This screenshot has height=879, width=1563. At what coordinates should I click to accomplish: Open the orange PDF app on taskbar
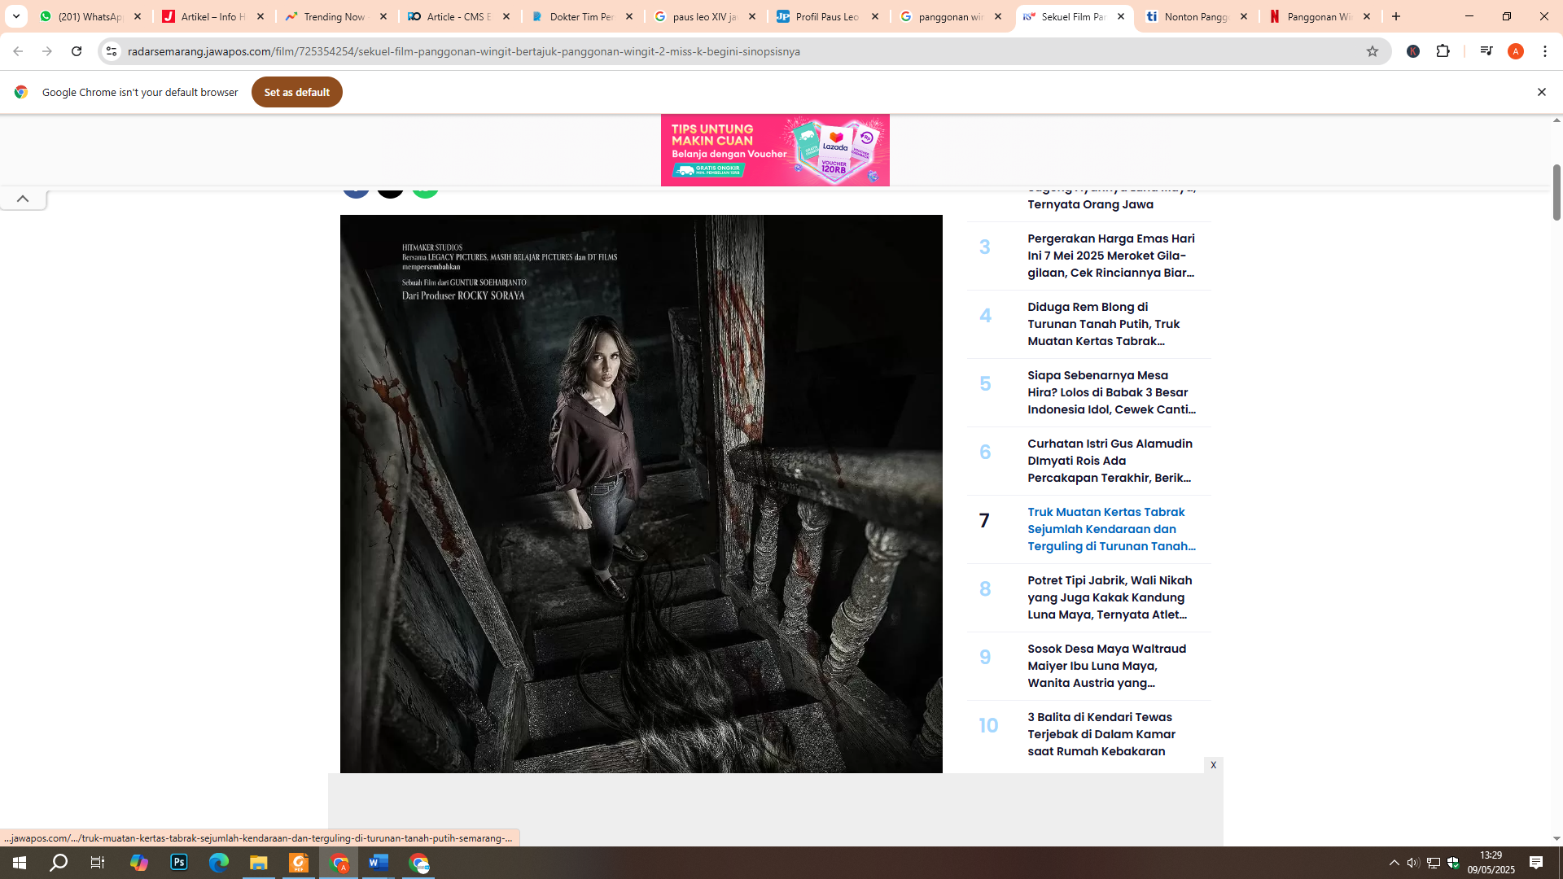[299, 863]
